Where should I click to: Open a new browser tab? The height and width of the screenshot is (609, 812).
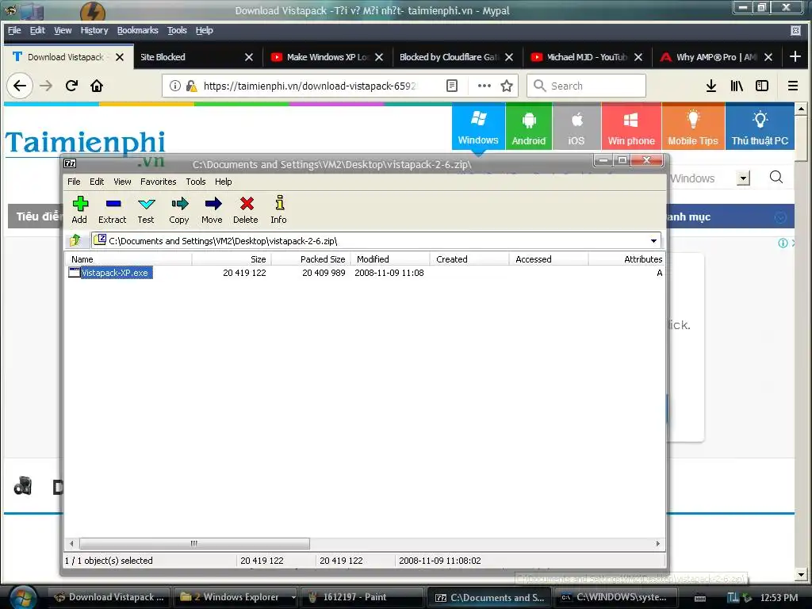coord(795,56)
